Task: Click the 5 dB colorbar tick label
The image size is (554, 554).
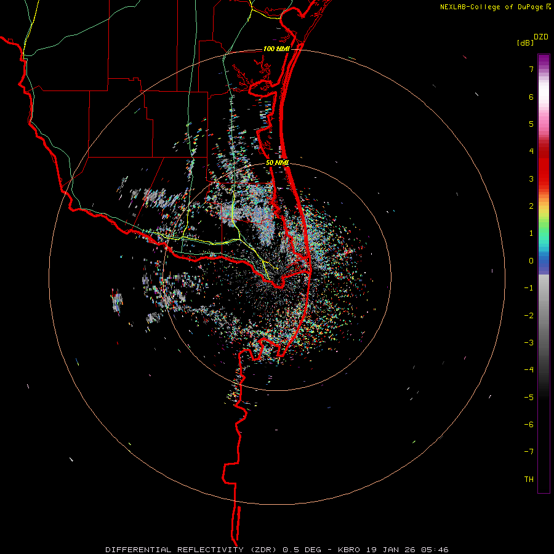Action: coord(531,124)
